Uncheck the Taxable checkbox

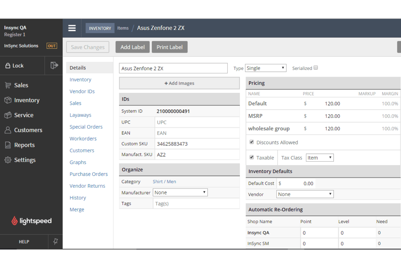click(x=252, y=157)
